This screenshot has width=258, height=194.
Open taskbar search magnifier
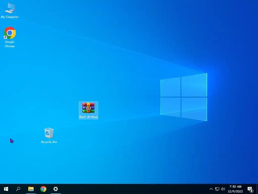18,189
